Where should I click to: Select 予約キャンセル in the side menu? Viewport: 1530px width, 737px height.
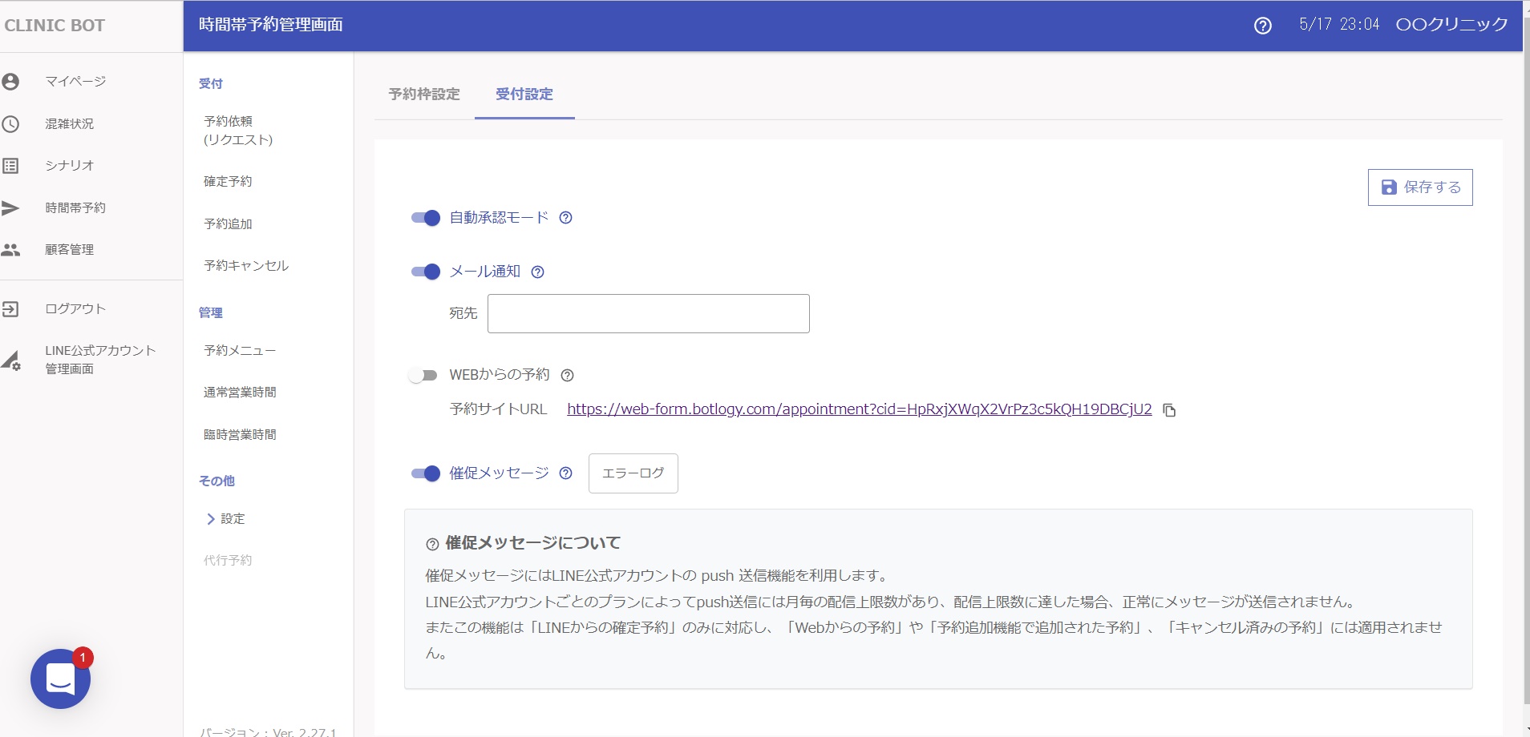(x=246, y=266)
